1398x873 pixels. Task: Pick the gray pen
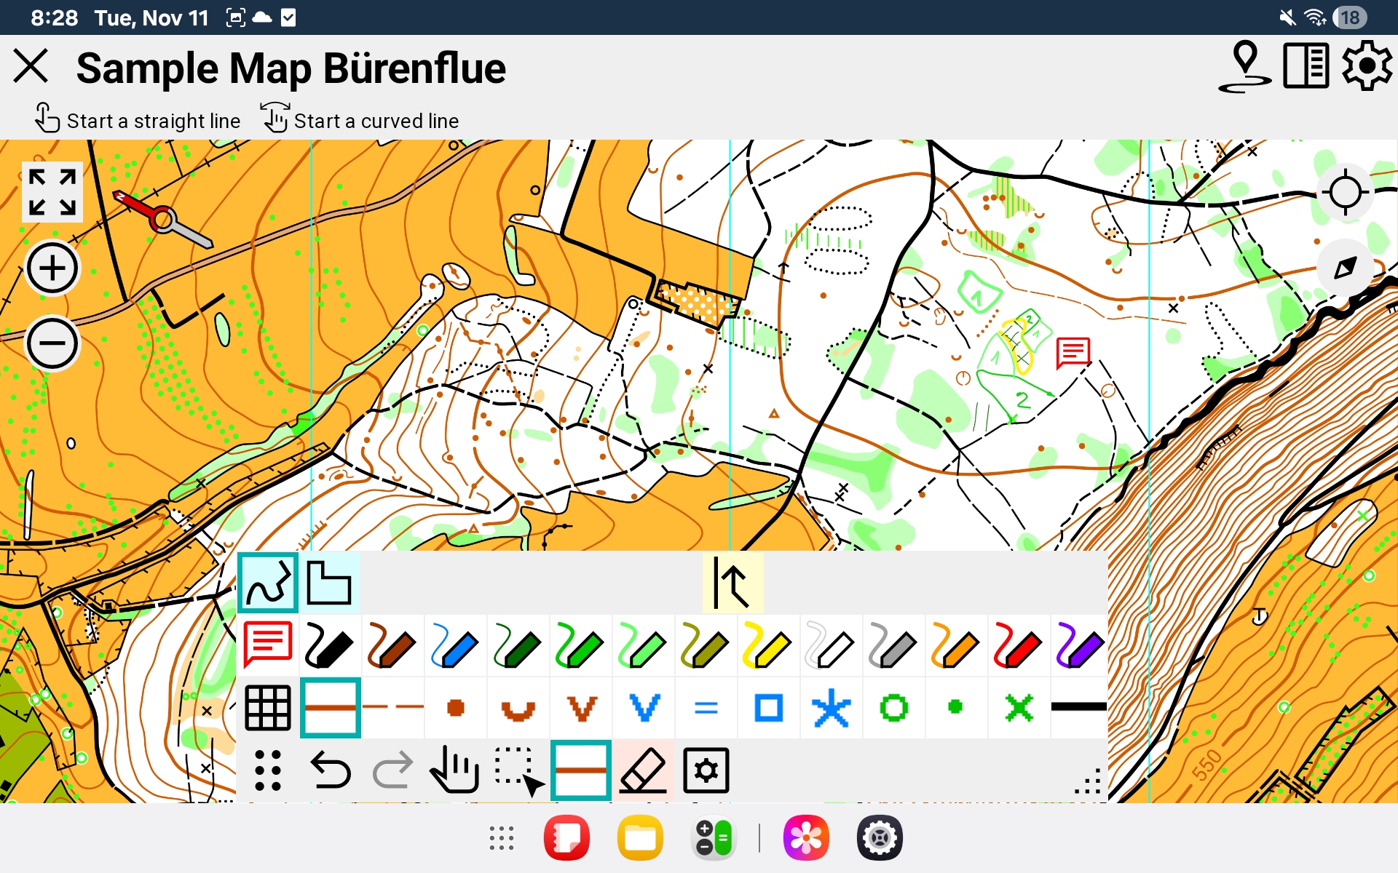893,645
